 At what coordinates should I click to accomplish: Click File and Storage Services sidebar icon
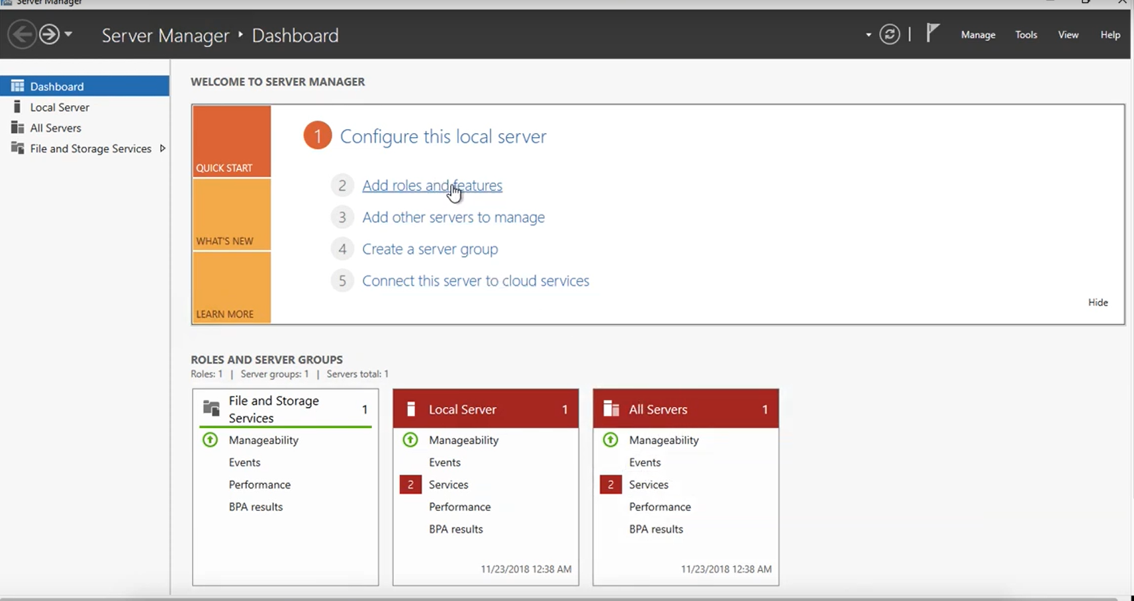18,148
